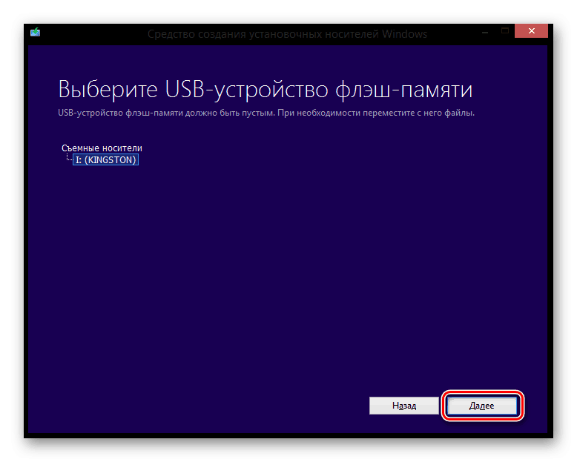Go back with the Назад button
Viewport: 577px width, 462px height.
pos(404,406)
